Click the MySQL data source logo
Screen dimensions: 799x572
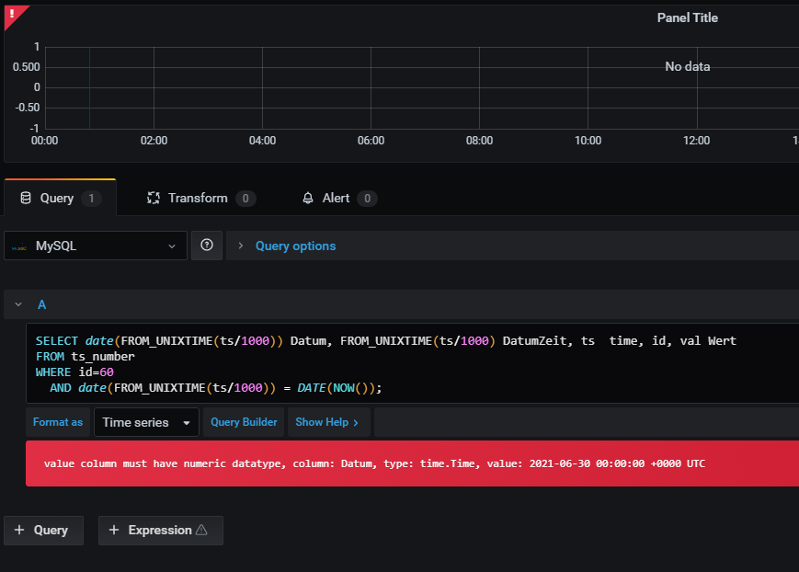click(x=19, y=247)
